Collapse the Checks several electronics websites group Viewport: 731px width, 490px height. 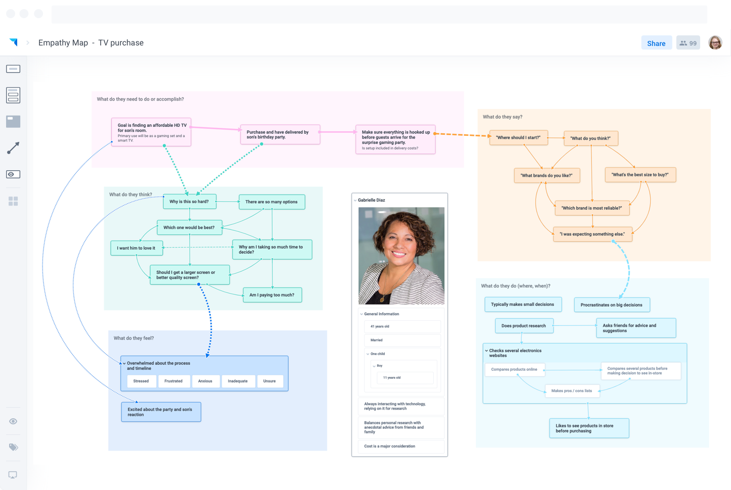486,351
